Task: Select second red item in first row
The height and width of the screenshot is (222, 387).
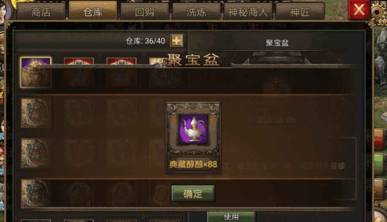Action: click(x=79, y=72)
